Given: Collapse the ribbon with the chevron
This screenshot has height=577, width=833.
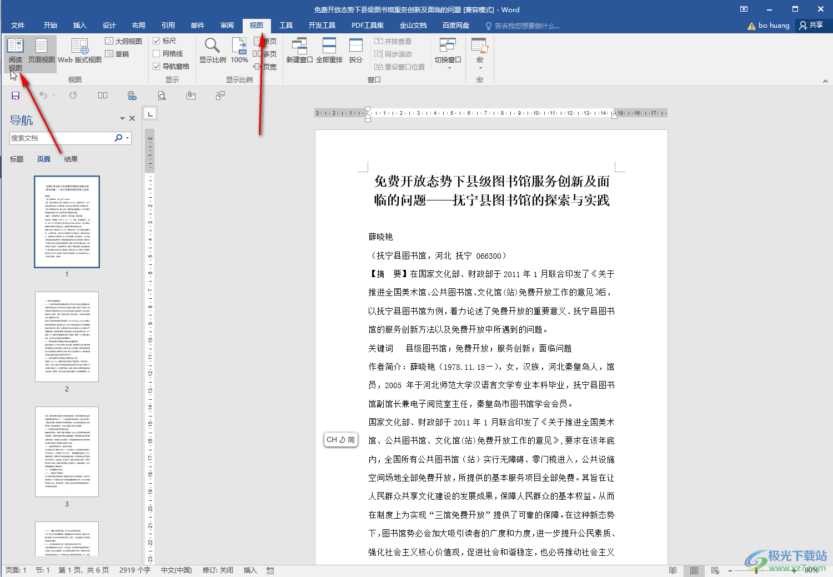Looking at the screenshot, I should click(825, 81).
